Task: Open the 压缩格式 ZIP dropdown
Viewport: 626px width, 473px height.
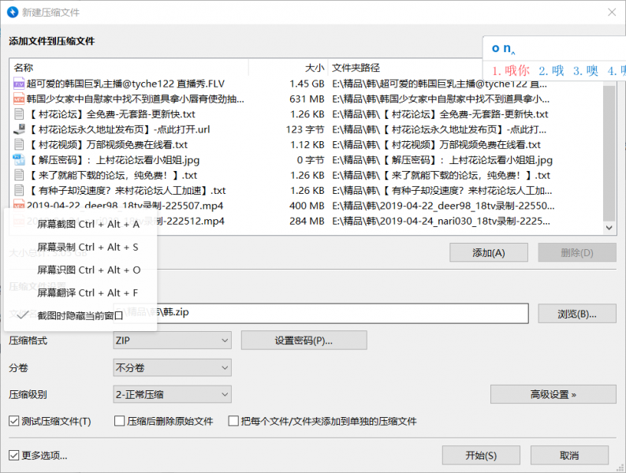Action: click(172, 341)
